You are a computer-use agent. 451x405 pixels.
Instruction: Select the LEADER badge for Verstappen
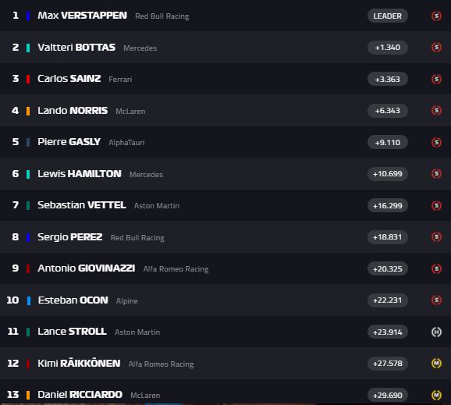point(388,16)
